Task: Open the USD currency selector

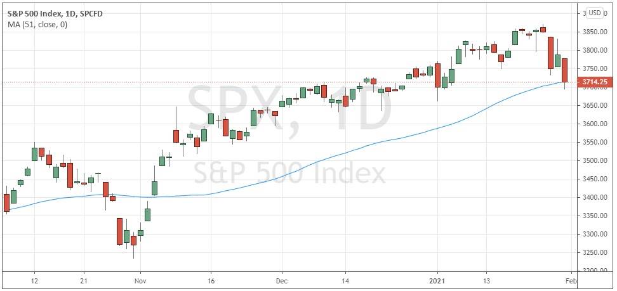Action: 595,13
